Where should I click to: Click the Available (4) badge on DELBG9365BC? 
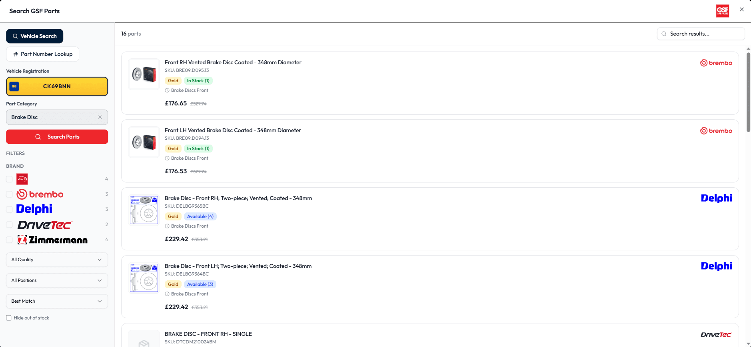pyautogui.click(x=200, y=216)
